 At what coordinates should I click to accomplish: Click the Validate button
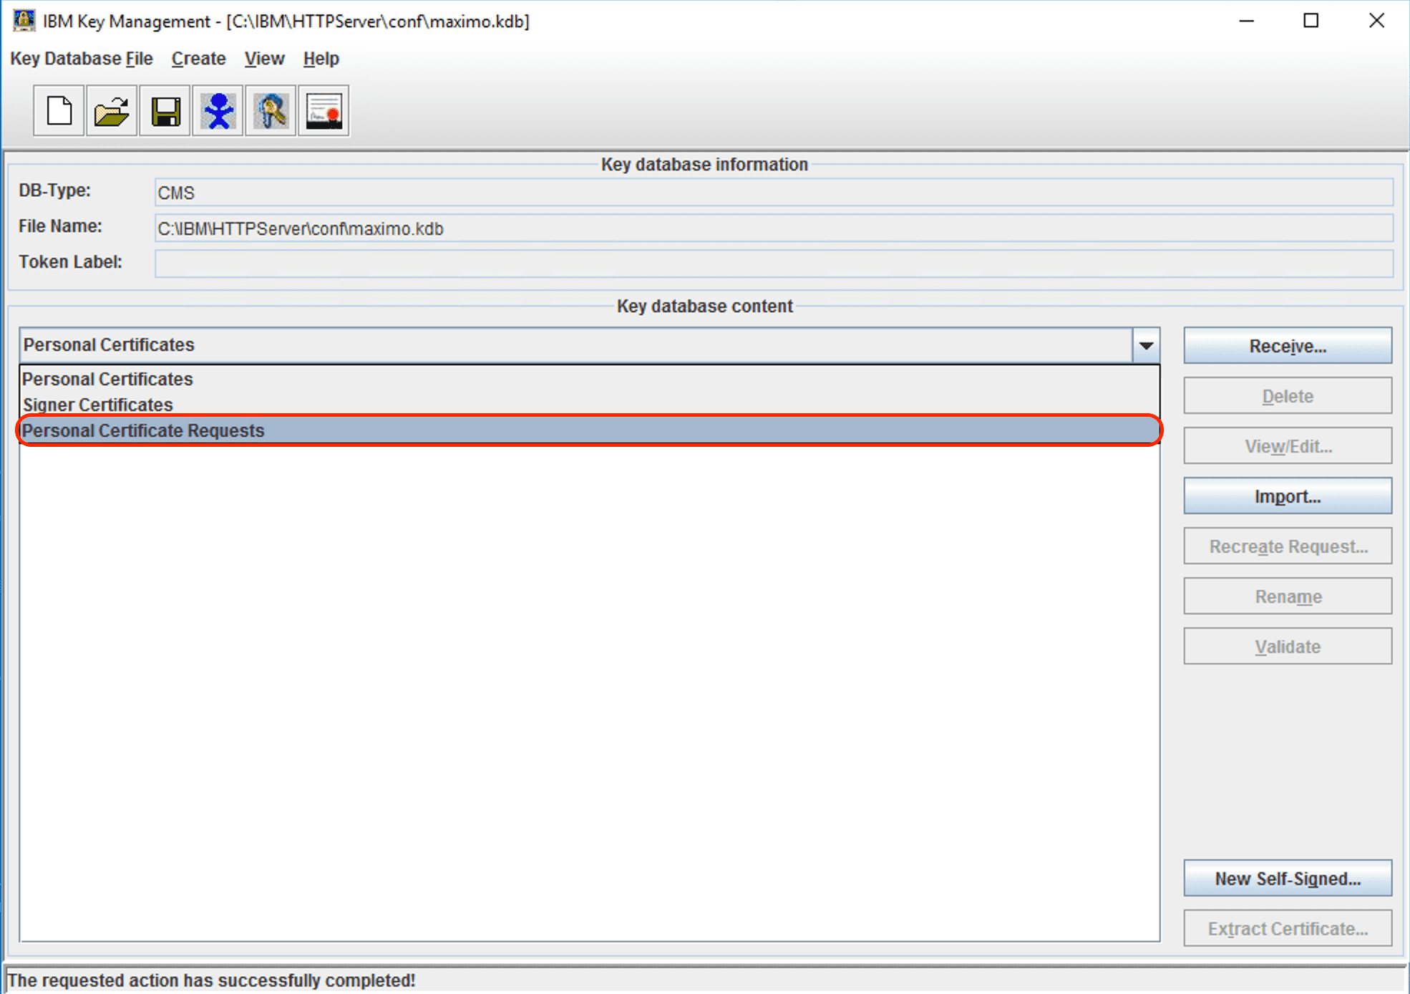pos(1287,647)
